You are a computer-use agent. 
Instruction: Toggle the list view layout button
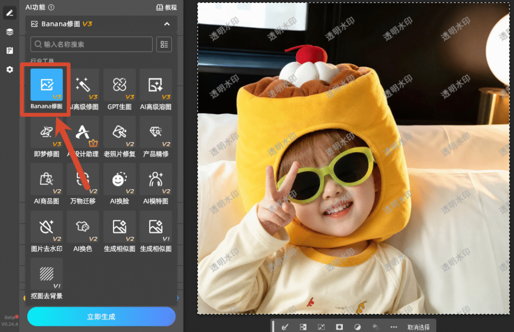pyautogui.click(x=164, y=44)
